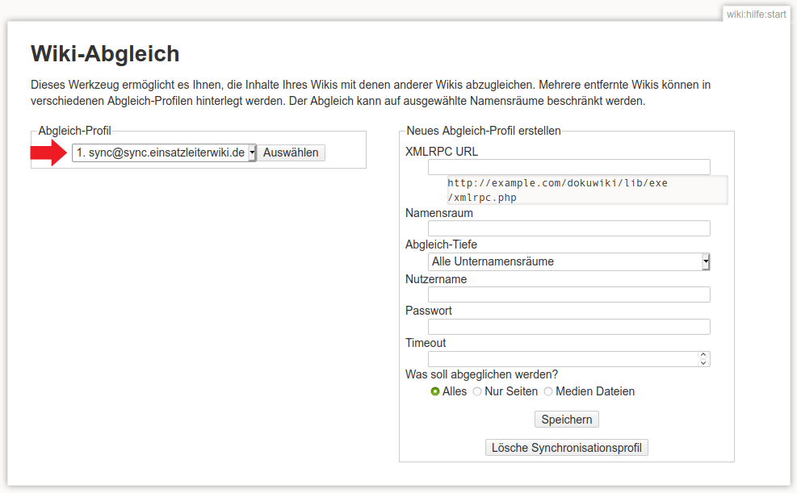
Task: Expand the Abgleich-Tiefe dropdown
Action: 568,261
